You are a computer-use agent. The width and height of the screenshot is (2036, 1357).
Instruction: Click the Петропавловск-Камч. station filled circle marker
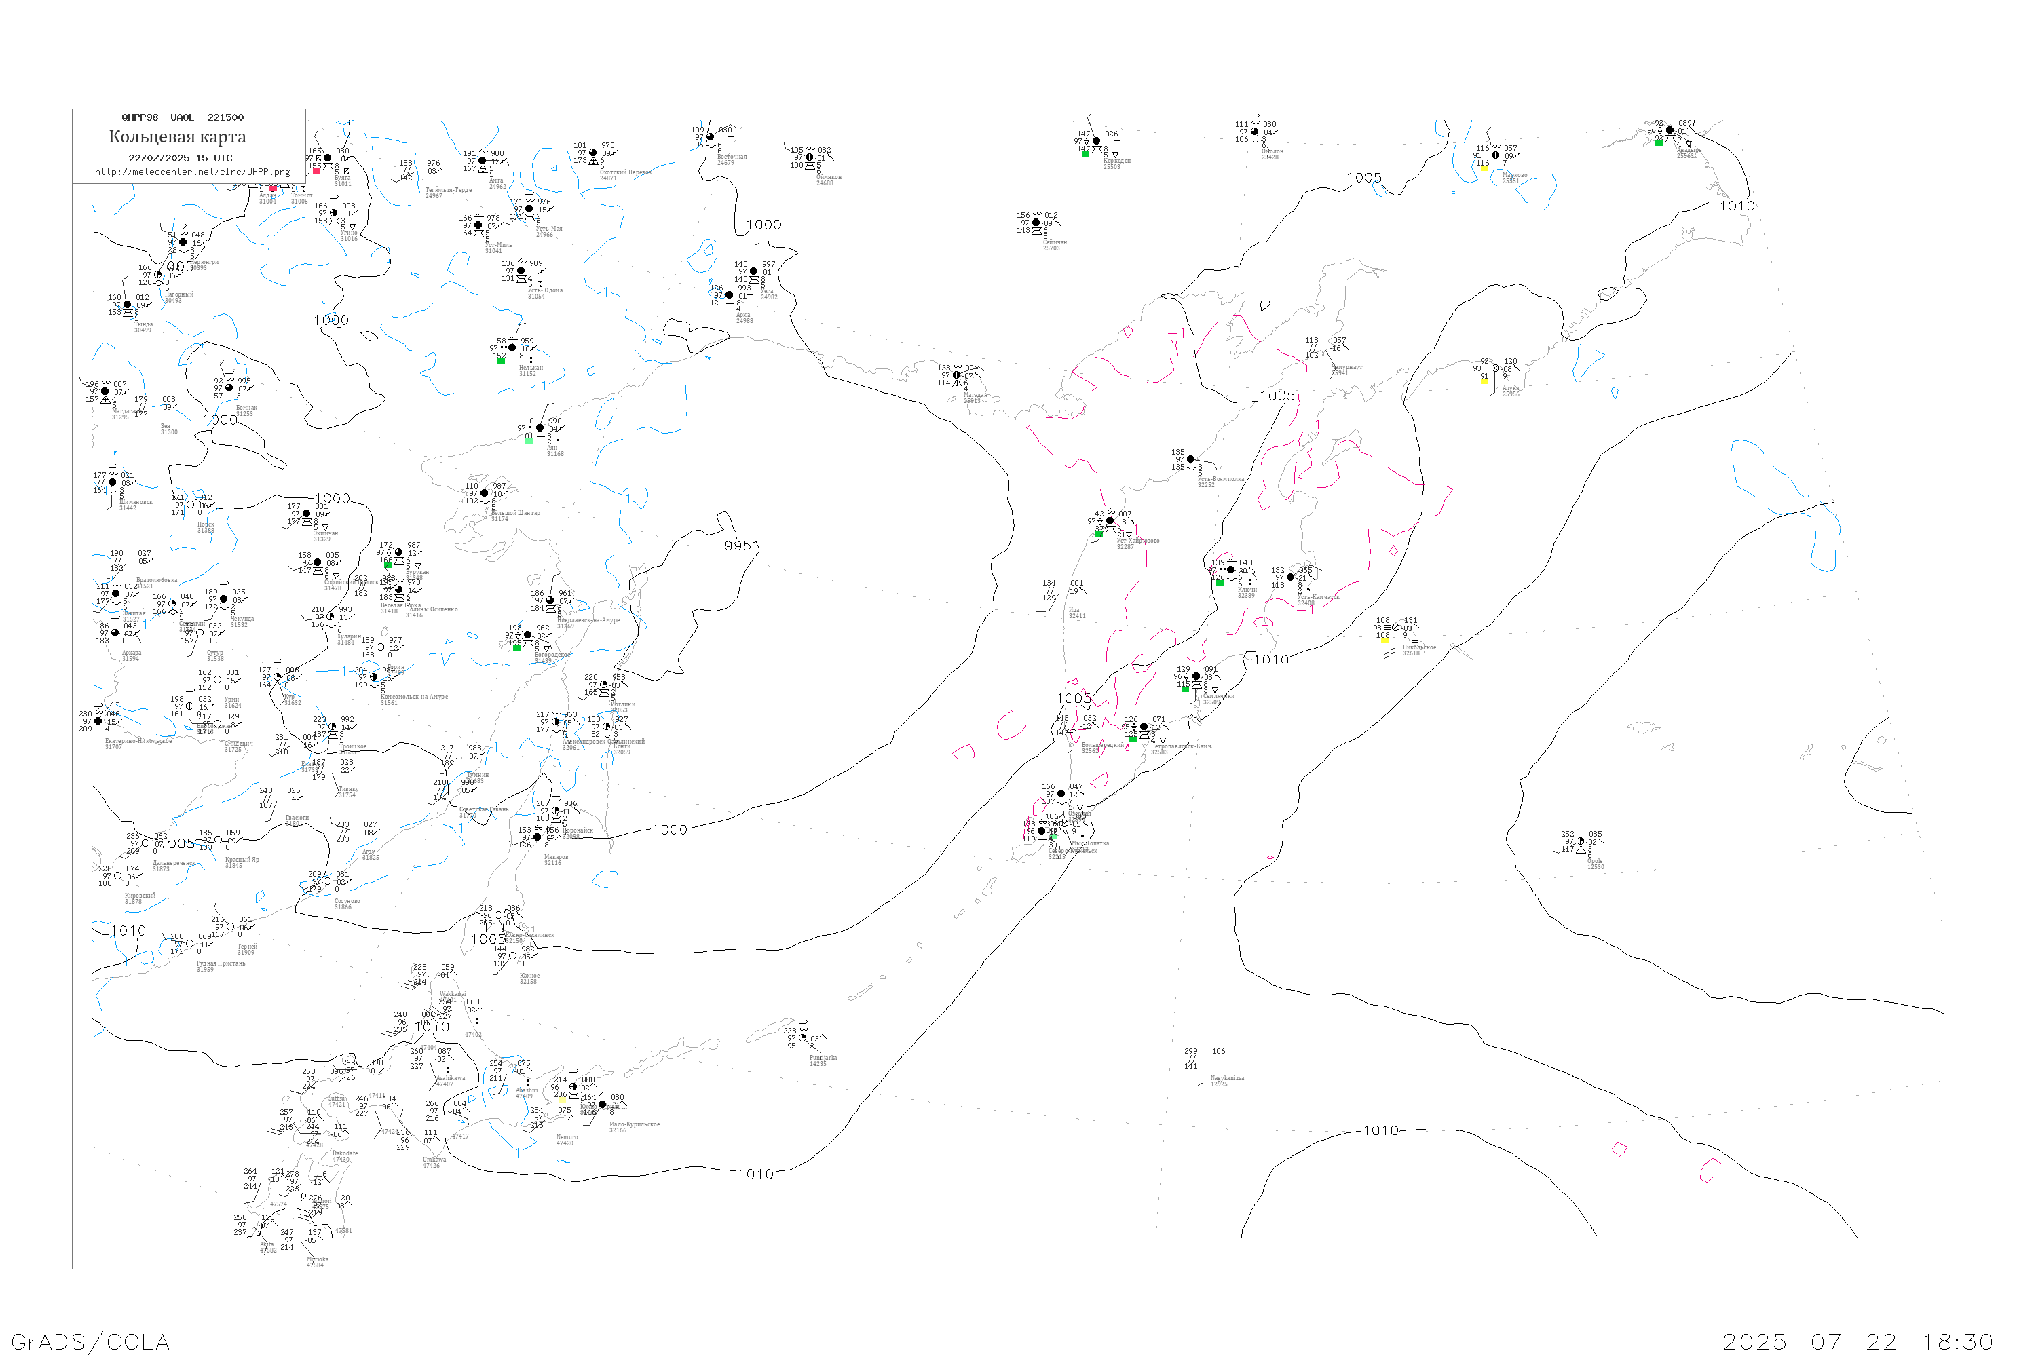pyautogui.click(x=1144, y=727)
